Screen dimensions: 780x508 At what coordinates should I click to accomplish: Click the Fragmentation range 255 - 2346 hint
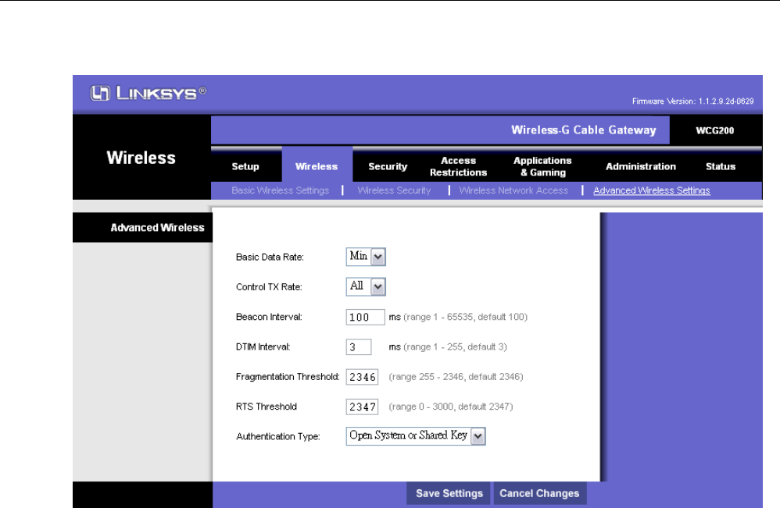[x=456, y=376]
